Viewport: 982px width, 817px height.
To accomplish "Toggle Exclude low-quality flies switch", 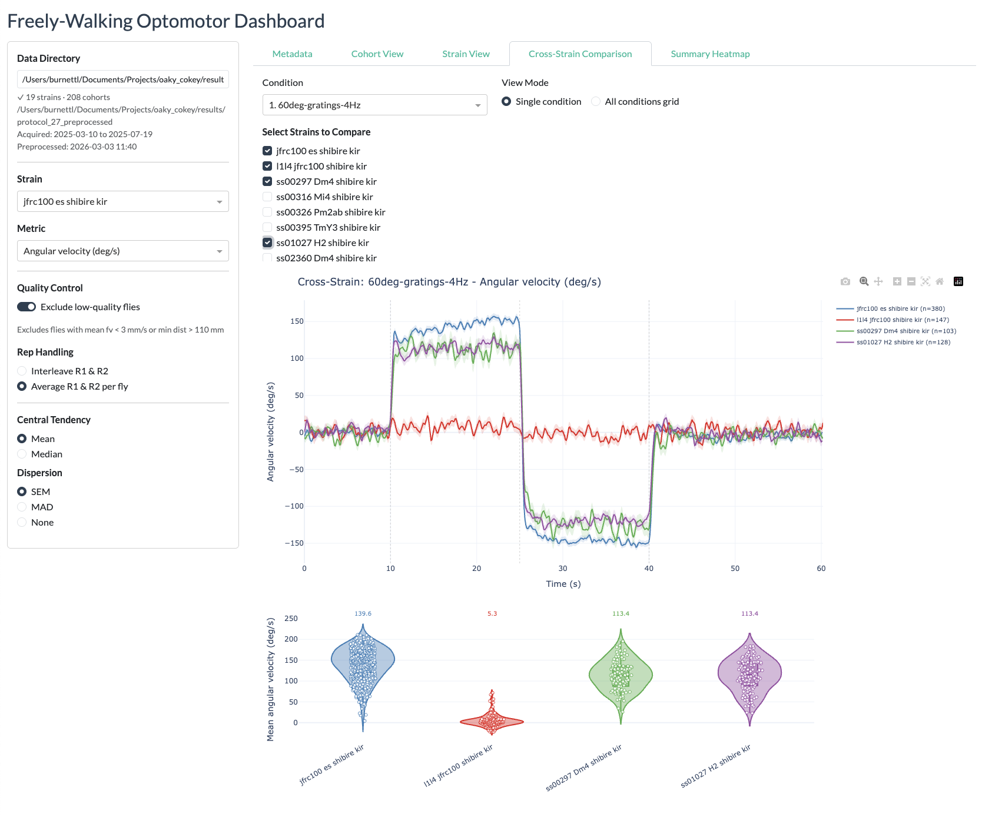I will click(26, 307).
